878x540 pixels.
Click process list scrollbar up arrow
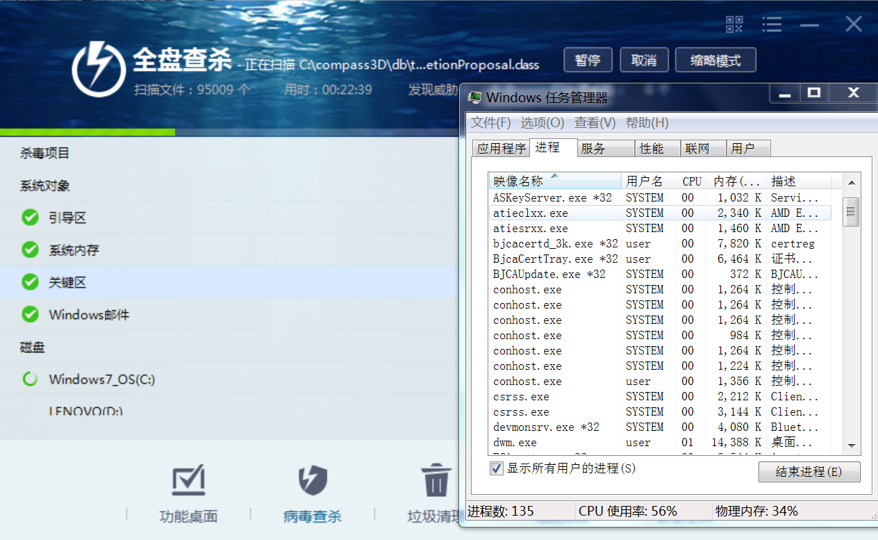coord(851,181)
